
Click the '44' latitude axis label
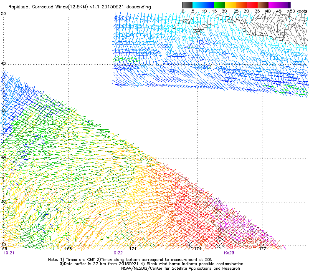click(3, 157)
